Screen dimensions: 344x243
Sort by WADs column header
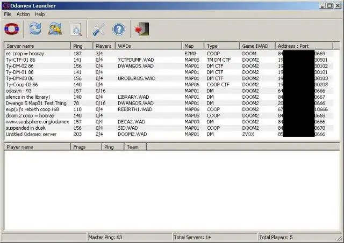148,46
